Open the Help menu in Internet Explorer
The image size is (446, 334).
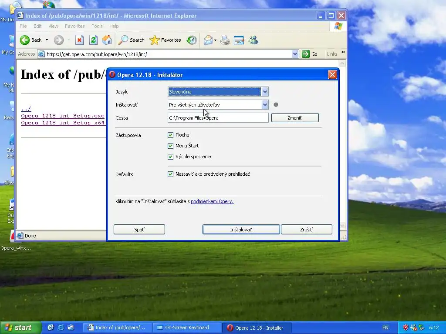coord(114,26)
